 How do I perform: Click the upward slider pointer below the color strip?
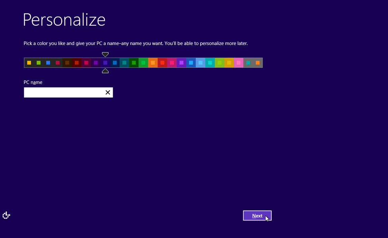(x=105, y=71)
